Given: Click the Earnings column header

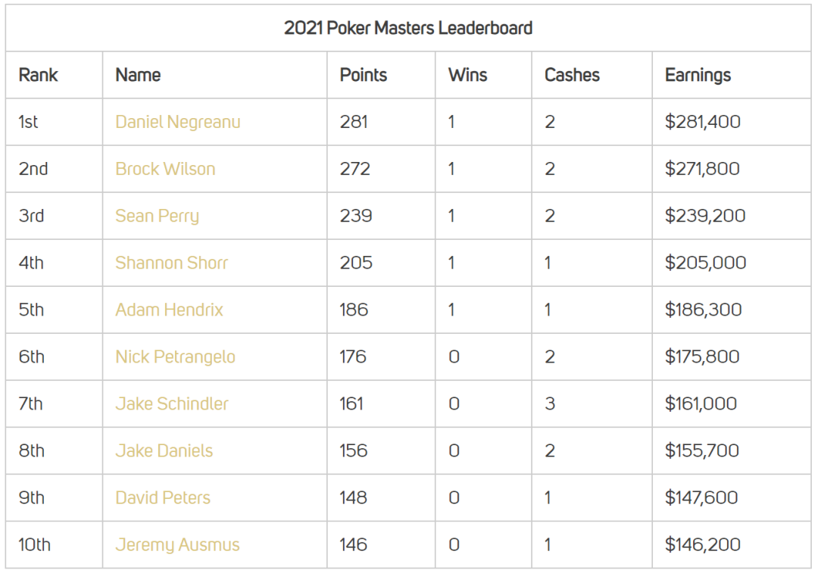Looking at the screenshot, I should [x=698, y=75].
